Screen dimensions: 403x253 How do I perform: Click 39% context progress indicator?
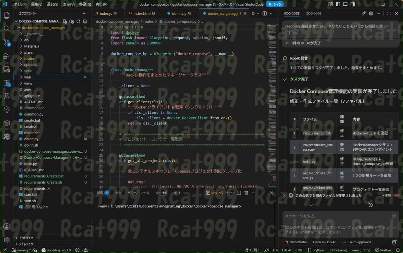pos(292,33)
